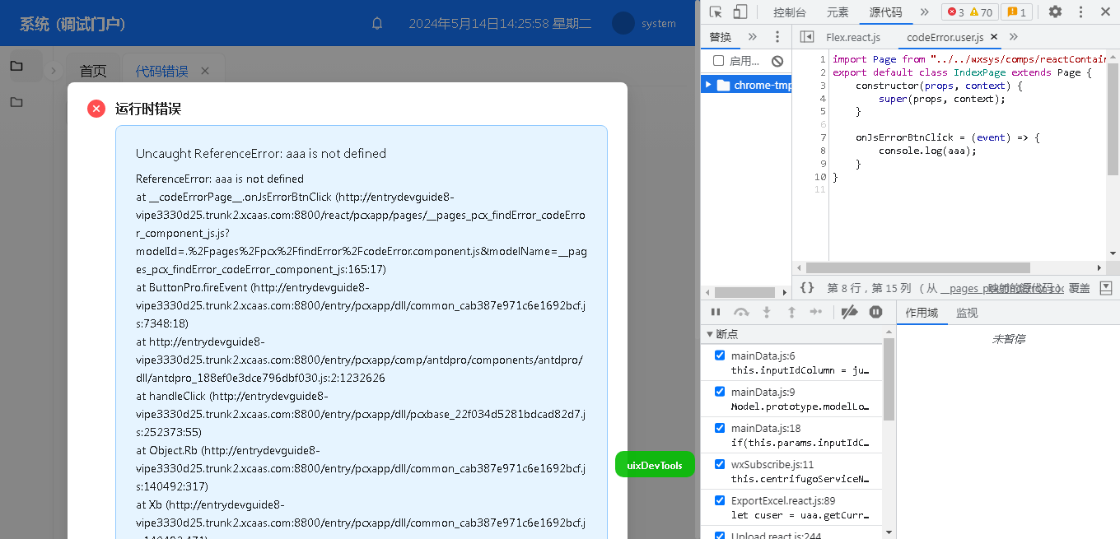Screen dimensions: 1120x539
Task: Toggle the device toolbar icon
Action: [x=740, y=12]
